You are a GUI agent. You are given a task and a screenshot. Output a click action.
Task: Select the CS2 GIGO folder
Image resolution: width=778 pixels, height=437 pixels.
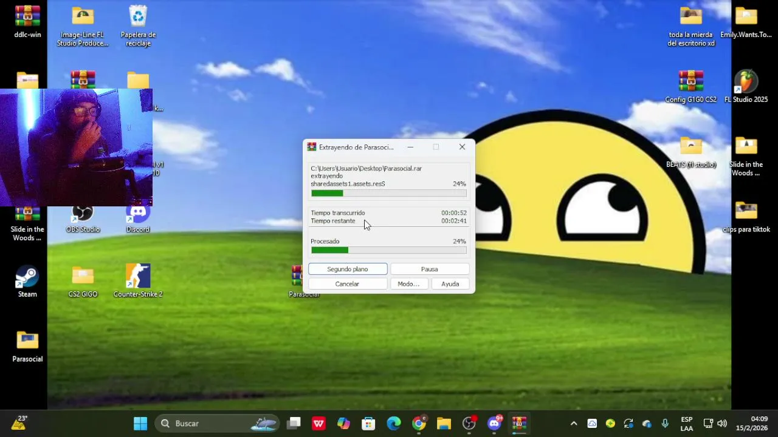(83, 282)
